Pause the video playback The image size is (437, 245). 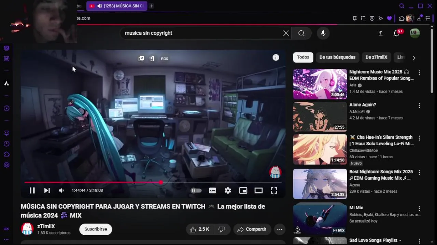[32, 191]
